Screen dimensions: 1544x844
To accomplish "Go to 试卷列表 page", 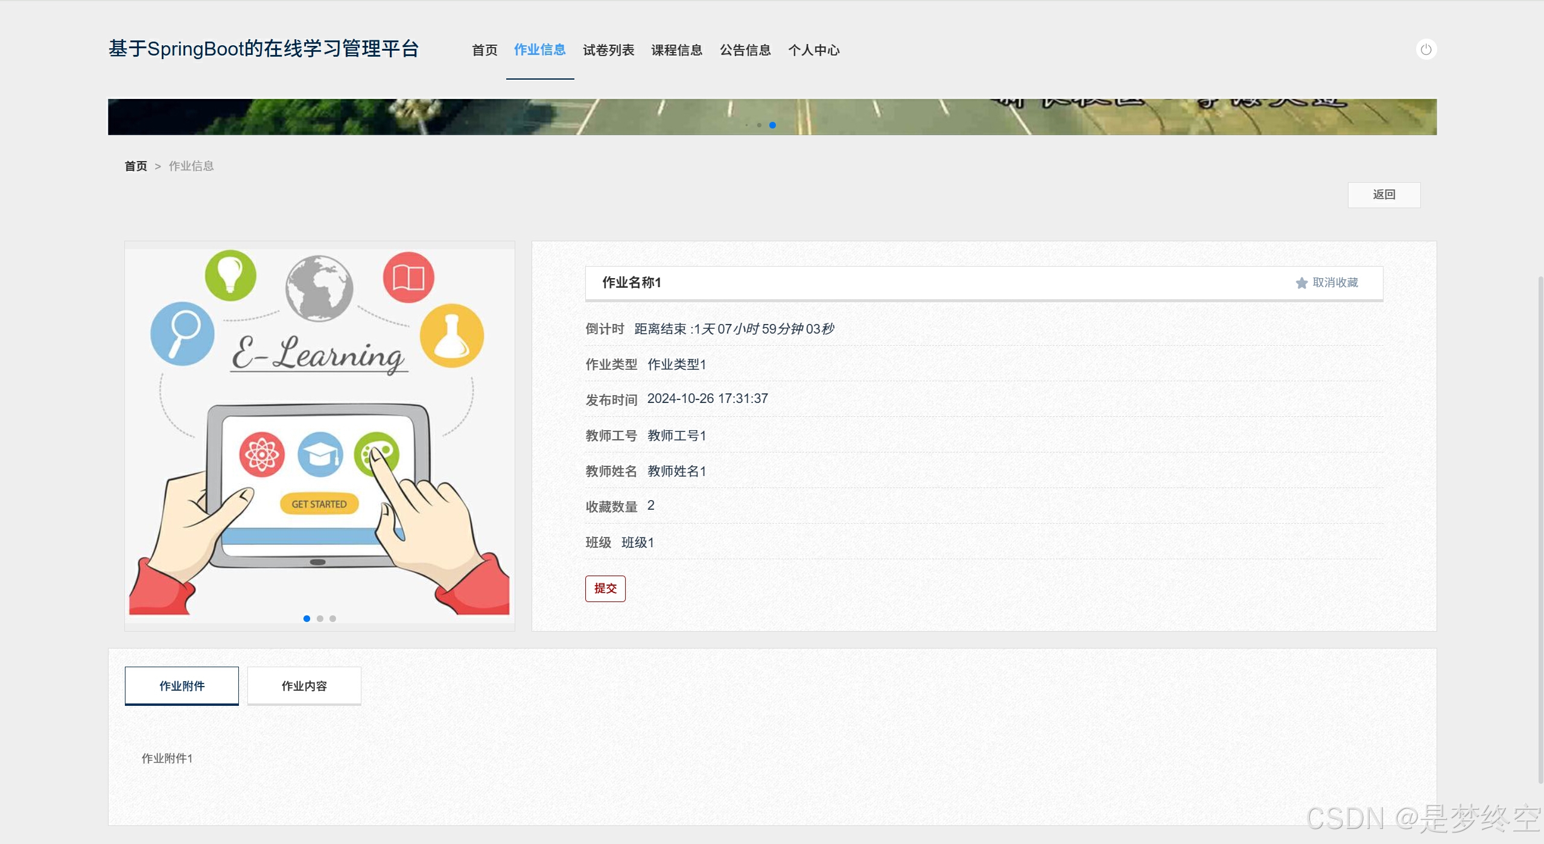I will point(608,50).
